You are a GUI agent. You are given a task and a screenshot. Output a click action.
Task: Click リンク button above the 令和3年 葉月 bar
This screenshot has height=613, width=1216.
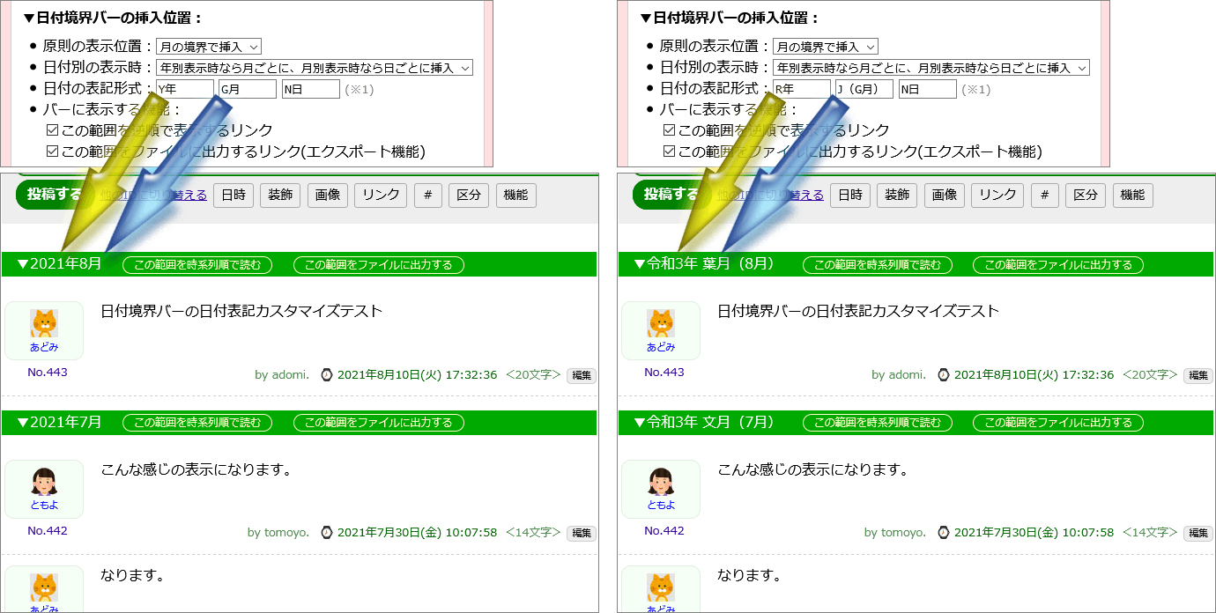click(997, 196)
